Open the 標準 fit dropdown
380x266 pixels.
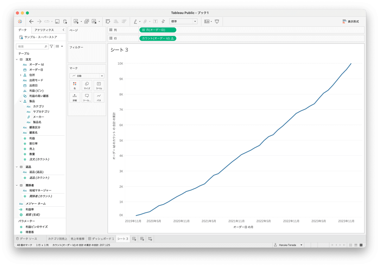[183, 22]
